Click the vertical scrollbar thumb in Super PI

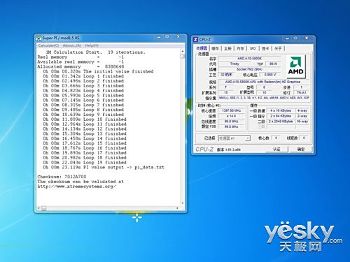pyautogui.click(x=182, y=56)
